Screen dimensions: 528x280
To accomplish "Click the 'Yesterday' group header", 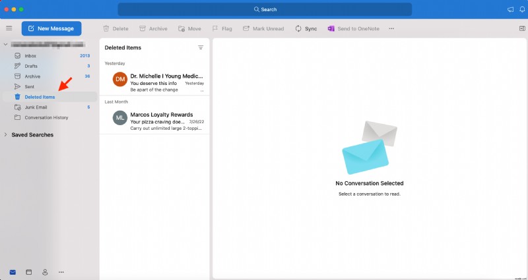I will (115, 63).
